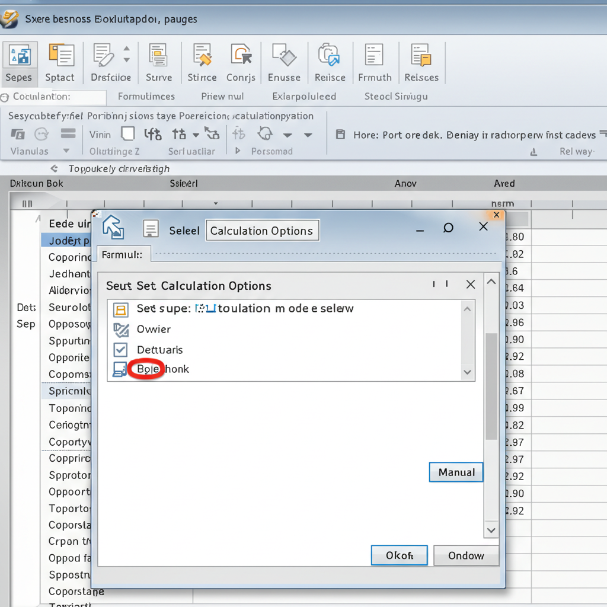Click the down stepper arrow beside Drsfciioe
Viewport: 607px width, 607px height.
127,60
